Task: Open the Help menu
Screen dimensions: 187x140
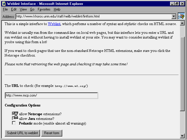Action: point(57,10)
